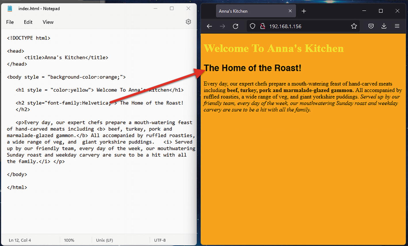
Task: Click the 100% zoom level in status bar
Action: (69, 240)
